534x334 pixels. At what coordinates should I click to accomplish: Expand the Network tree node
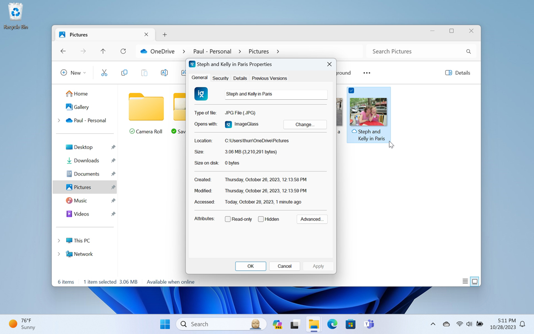[59, 254]
